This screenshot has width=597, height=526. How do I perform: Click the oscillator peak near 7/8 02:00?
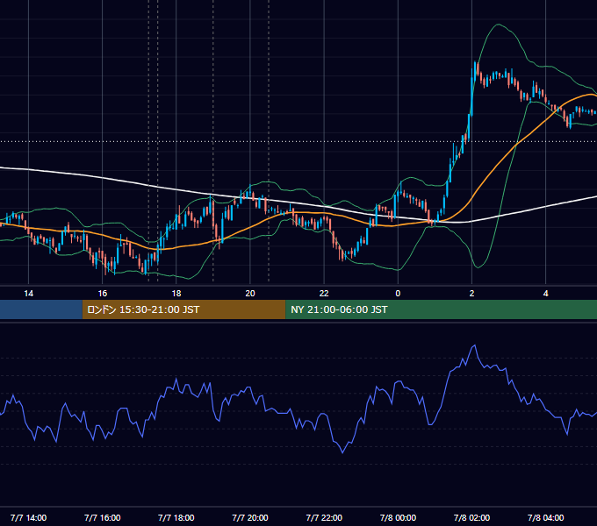(x=474, y=345)
